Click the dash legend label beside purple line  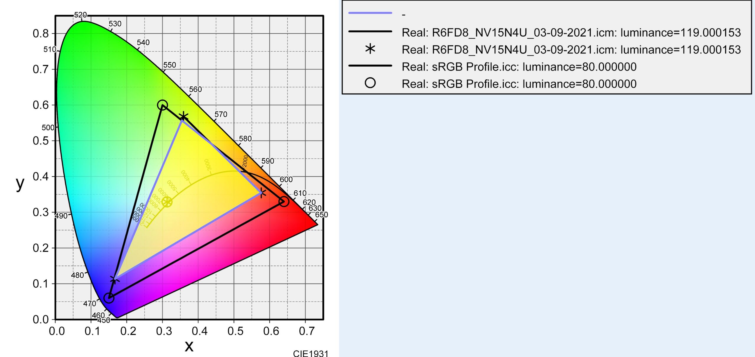[403, 14]
